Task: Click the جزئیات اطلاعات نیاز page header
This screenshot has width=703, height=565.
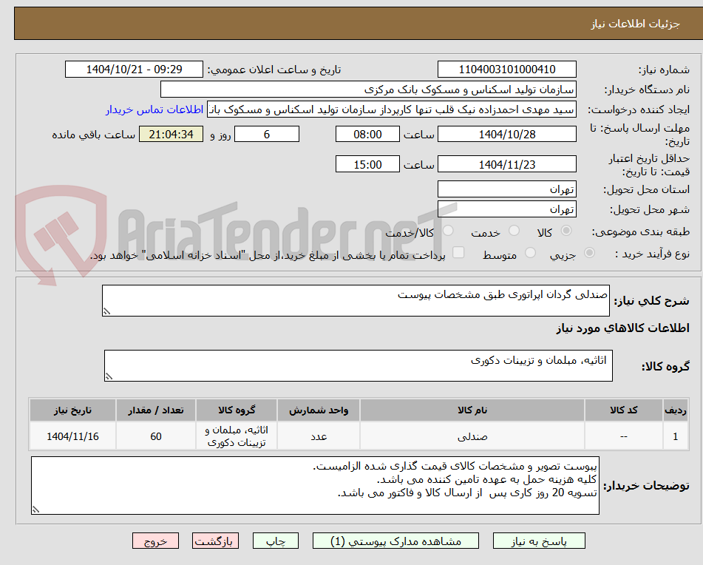Action: pos(635,24)
